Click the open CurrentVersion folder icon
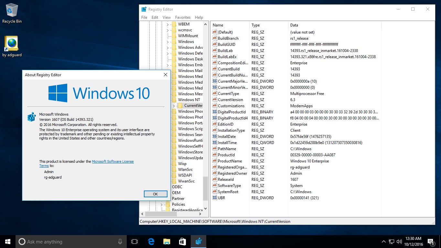This screenshot has height=248, width=441. (x=180, y=106)
